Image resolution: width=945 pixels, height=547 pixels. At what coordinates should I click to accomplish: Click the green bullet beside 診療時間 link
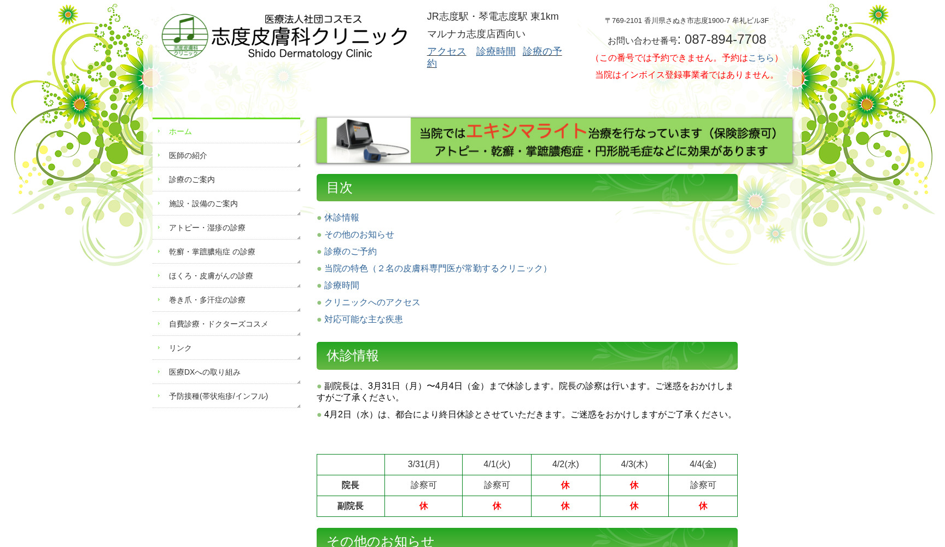[x=319, y=285]
